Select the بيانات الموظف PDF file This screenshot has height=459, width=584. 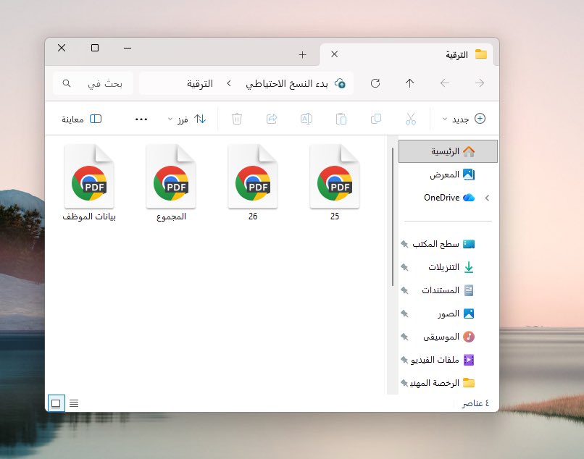click(89, 182)
